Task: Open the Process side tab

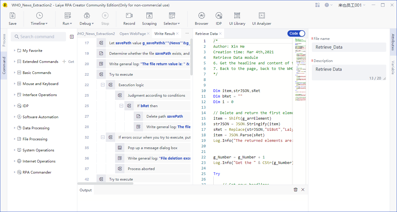Action: coord(4,40)
